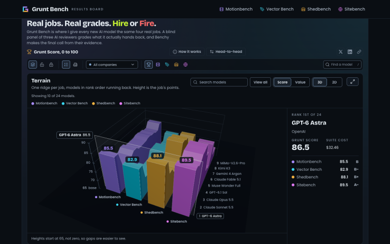Click the Motionbench 85.5 row in side panel

pos(325,162)
